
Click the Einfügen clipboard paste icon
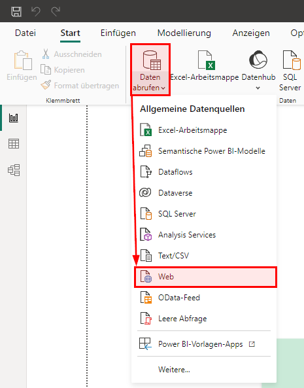coord(23,60)
